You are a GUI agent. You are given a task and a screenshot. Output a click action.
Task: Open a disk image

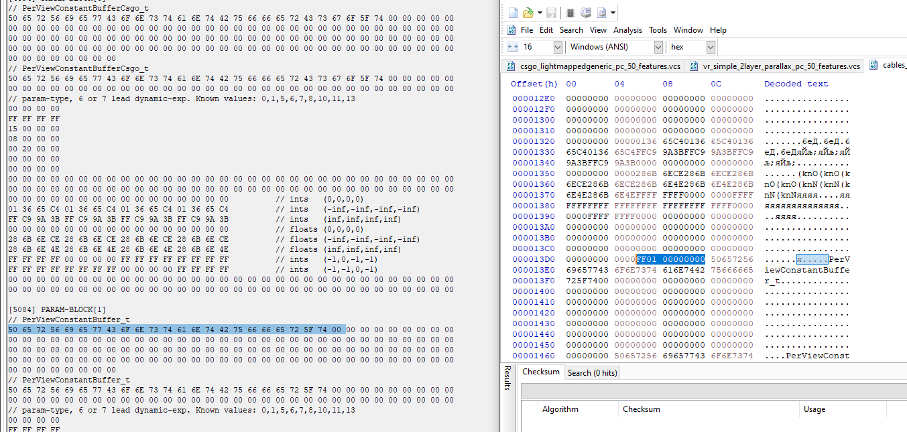601,11
